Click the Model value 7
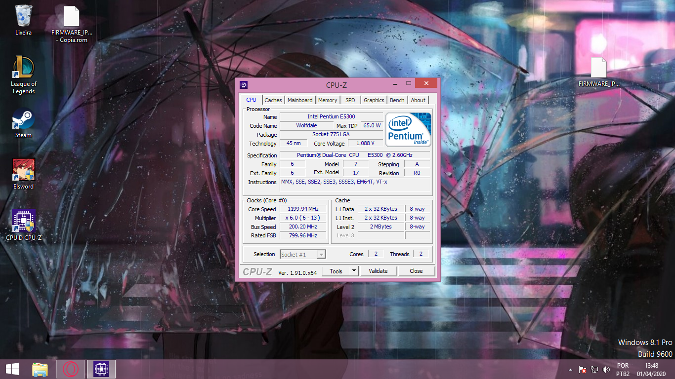675x379 pixels. click(x=356, y=164)
